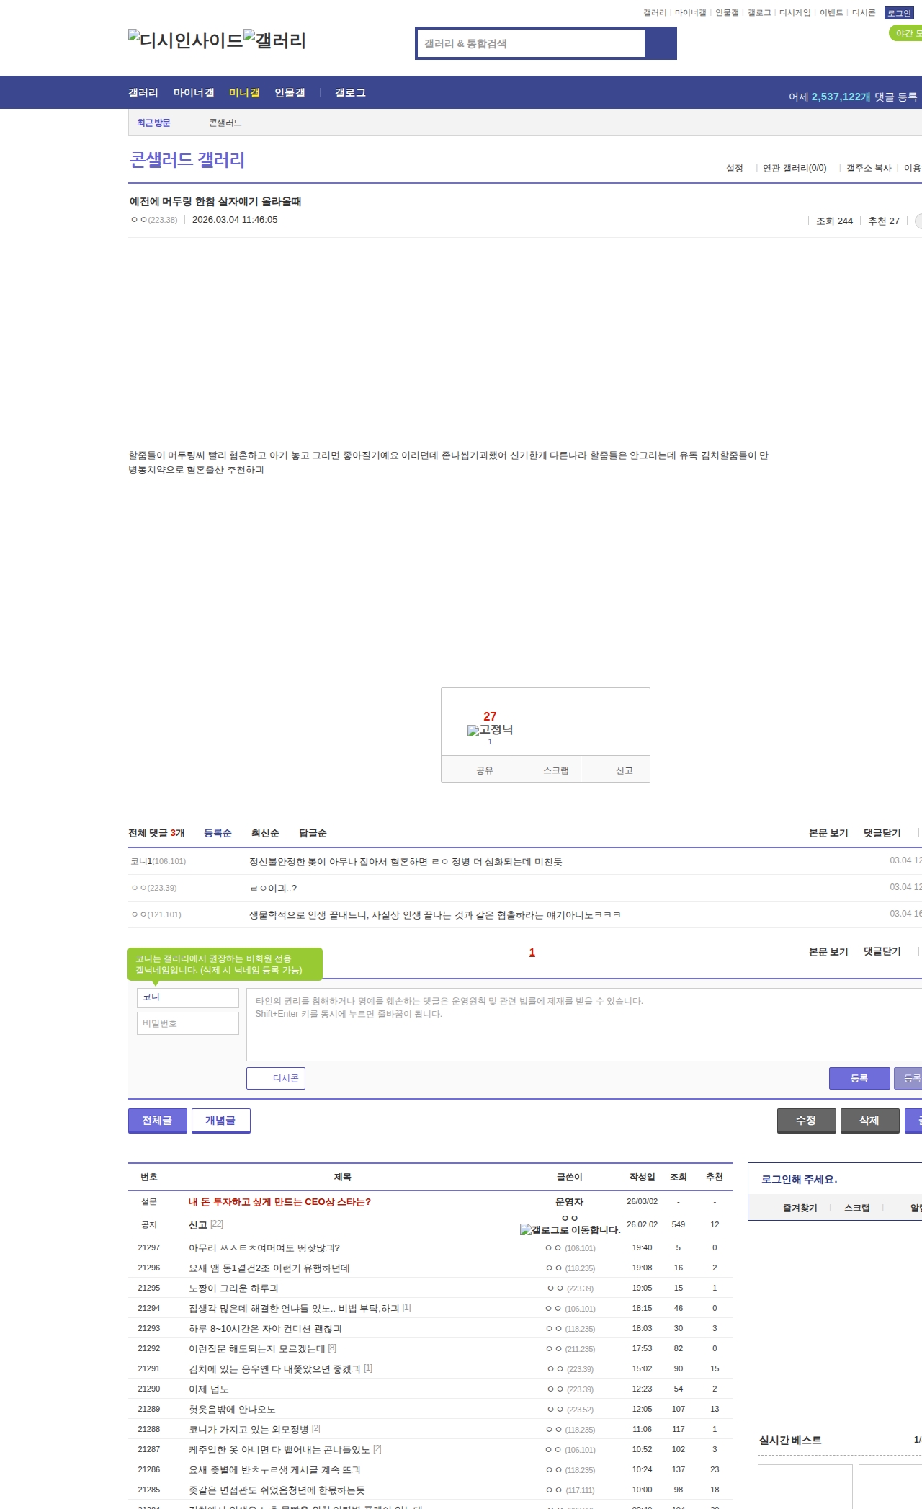This screenshot has height=1509, width=922.
Task: Click the 비밀번호 password input field
Action: click(x=188, y=1023)
